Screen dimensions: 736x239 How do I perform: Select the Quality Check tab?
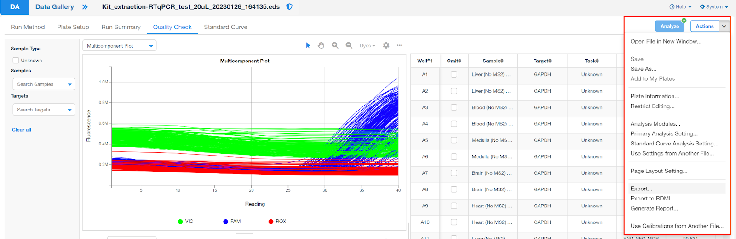(x=172, y=27)
